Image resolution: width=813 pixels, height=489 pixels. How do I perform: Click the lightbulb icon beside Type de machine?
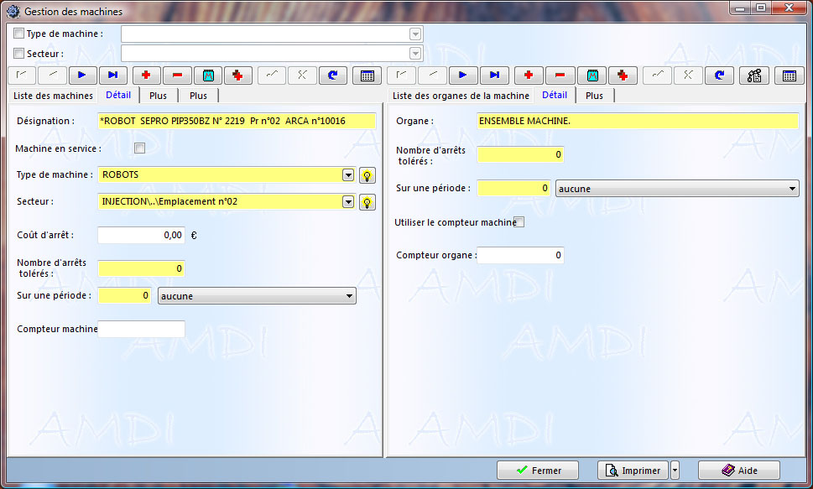point(367,175)
